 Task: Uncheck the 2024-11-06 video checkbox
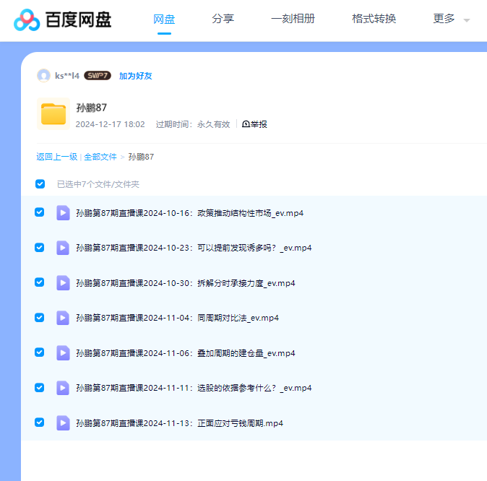click(x=40, y=352)
